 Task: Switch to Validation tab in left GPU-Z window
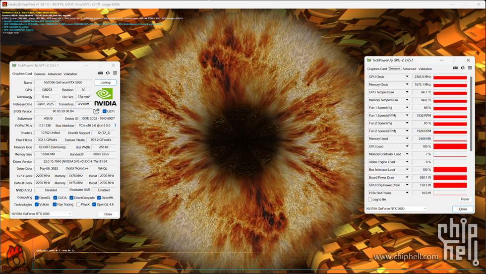(70, 74)
